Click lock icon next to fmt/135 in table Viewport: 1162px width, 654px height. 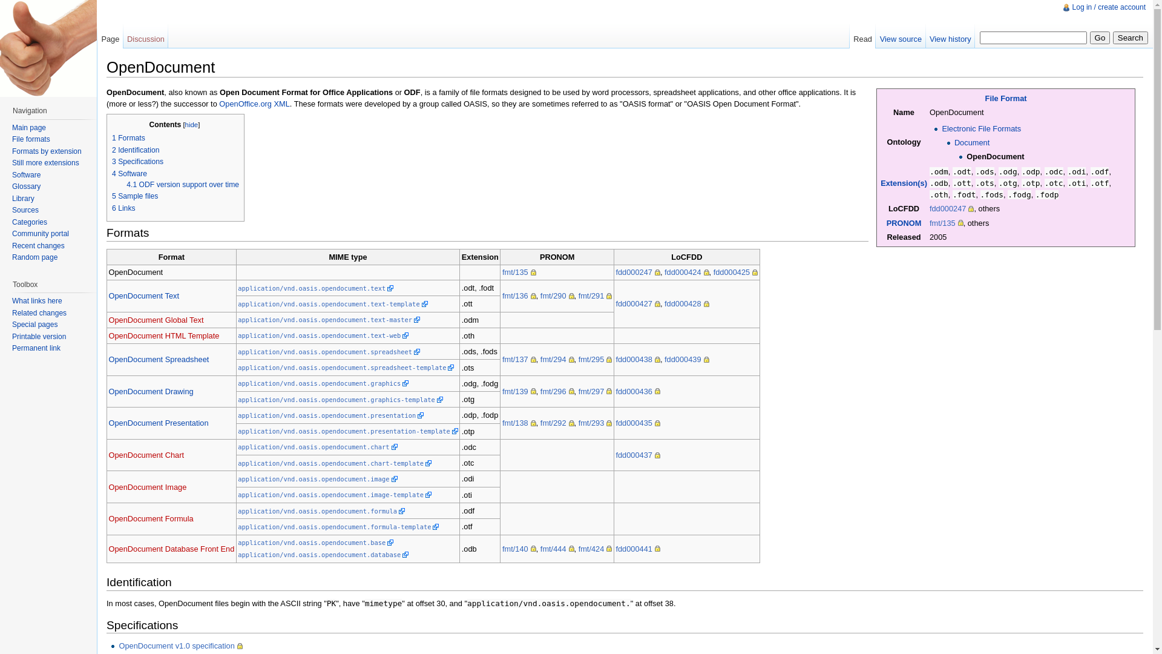pyautogui.click(x=533, y=273)
